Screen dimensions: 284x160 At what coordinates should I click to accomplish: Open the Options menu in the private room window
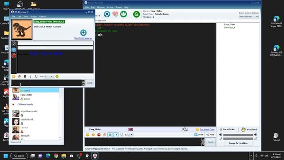[101, 7]
